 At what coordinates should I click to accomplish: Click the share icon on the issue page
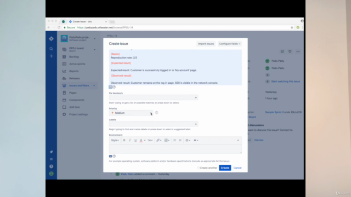[282, 51]
